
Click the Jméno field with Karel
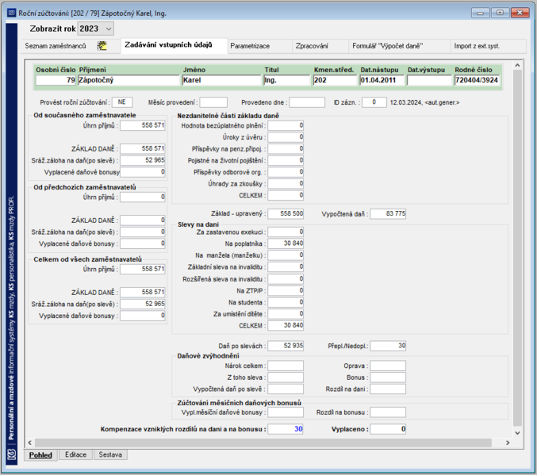221,80
